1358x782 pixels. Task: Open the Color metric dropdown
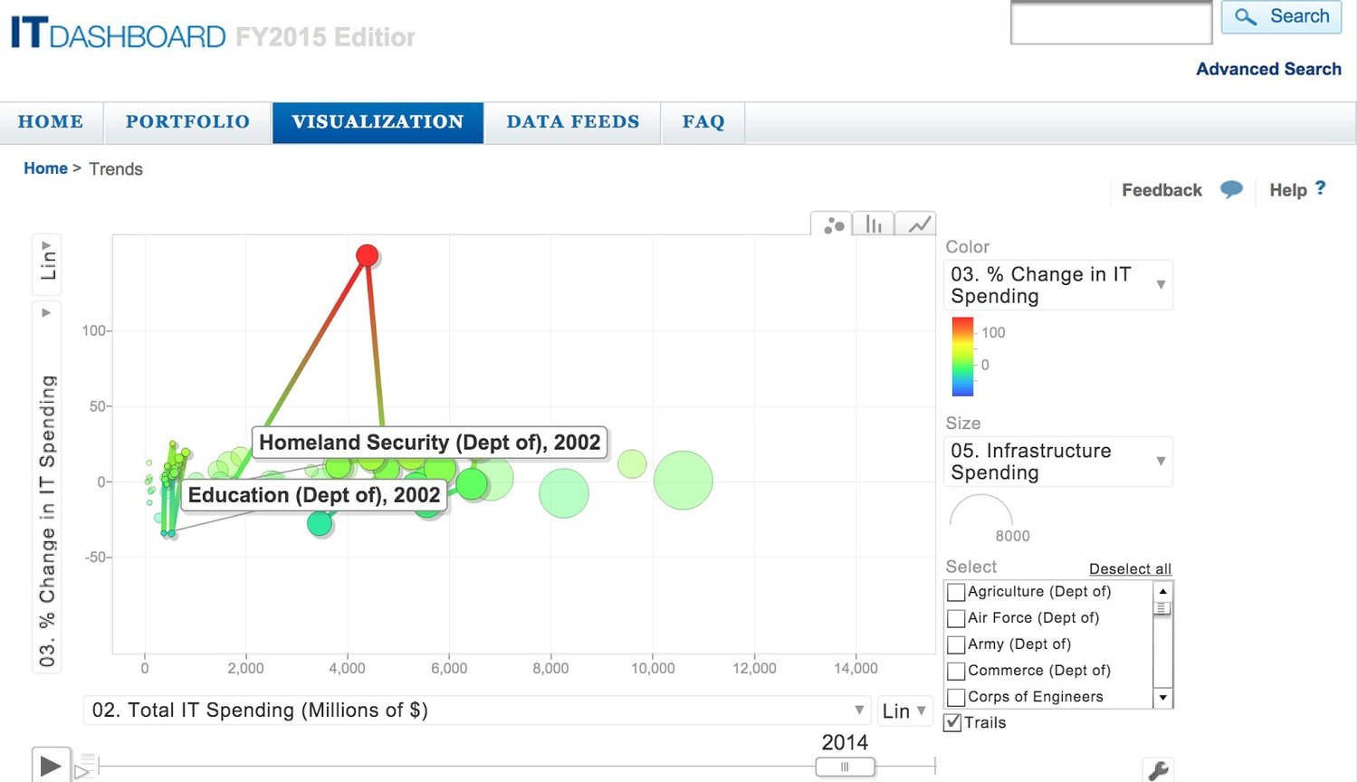[x=1057, y=285]
